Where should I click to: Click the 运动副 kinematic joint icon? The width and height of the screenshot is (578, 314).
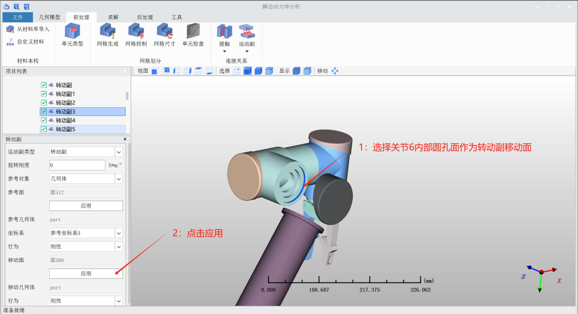247,32
